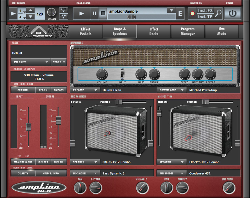250x198 pixels.
Task: Open the track selection dropdown arrow
Action: tap(171, 11)
